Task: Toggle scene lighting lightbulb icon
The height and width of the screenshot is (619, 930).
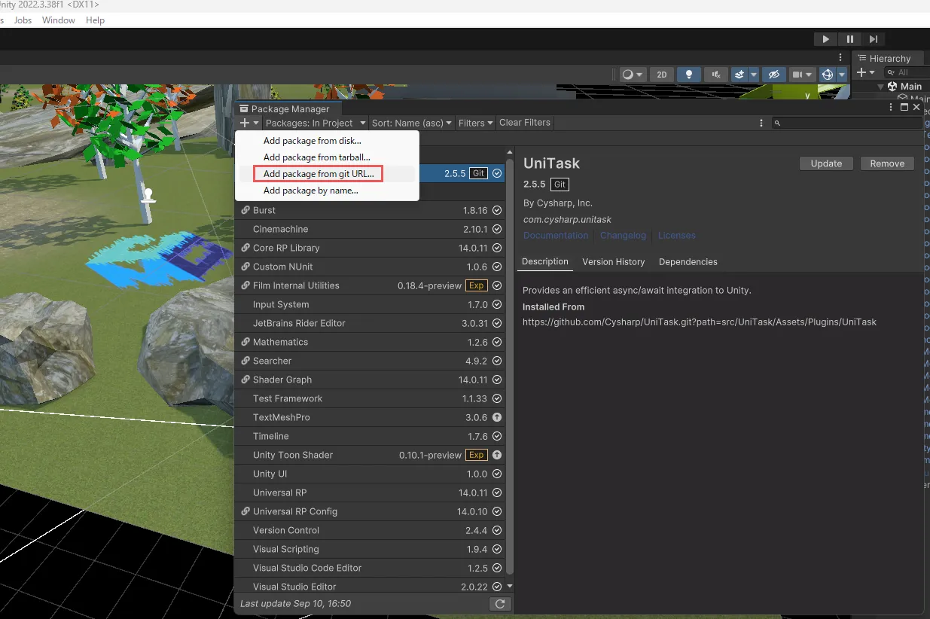Action: click(x=688, y=75)
